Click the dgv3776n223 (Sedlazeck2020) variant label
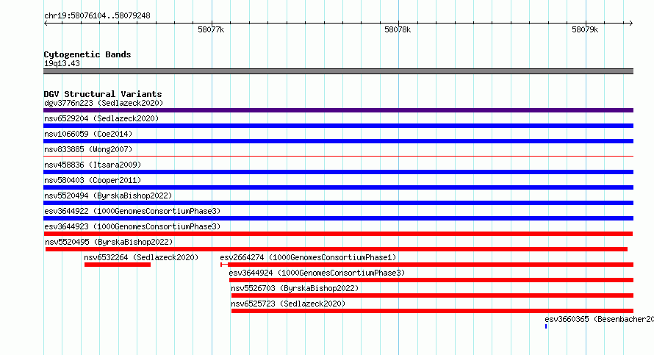 point(104,103)
